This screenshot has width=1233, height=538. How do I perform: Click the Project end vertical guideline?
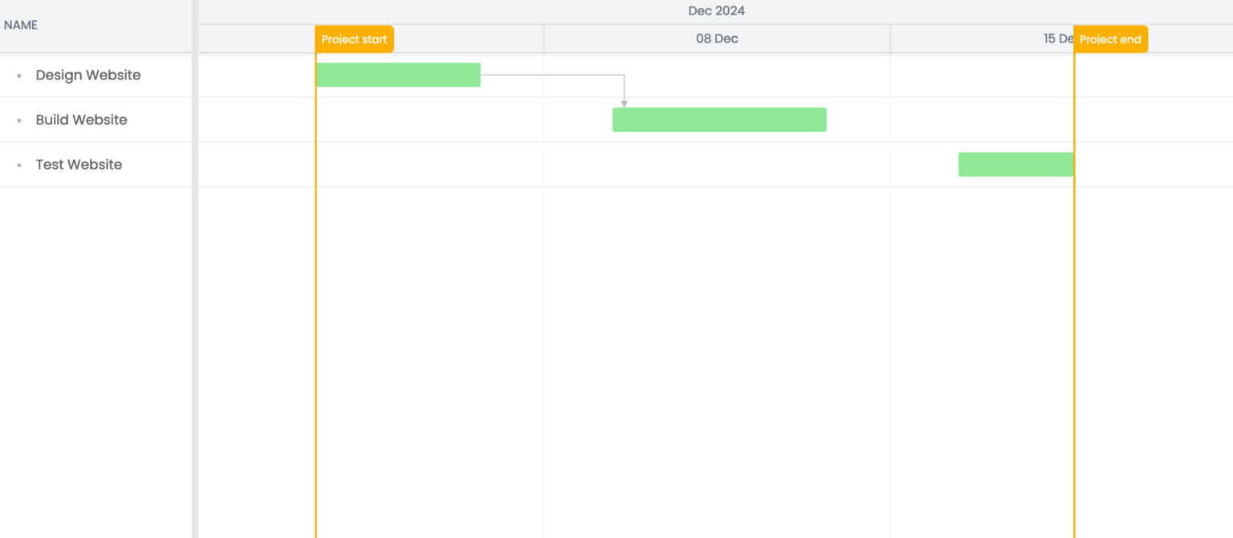[1074, 321]
